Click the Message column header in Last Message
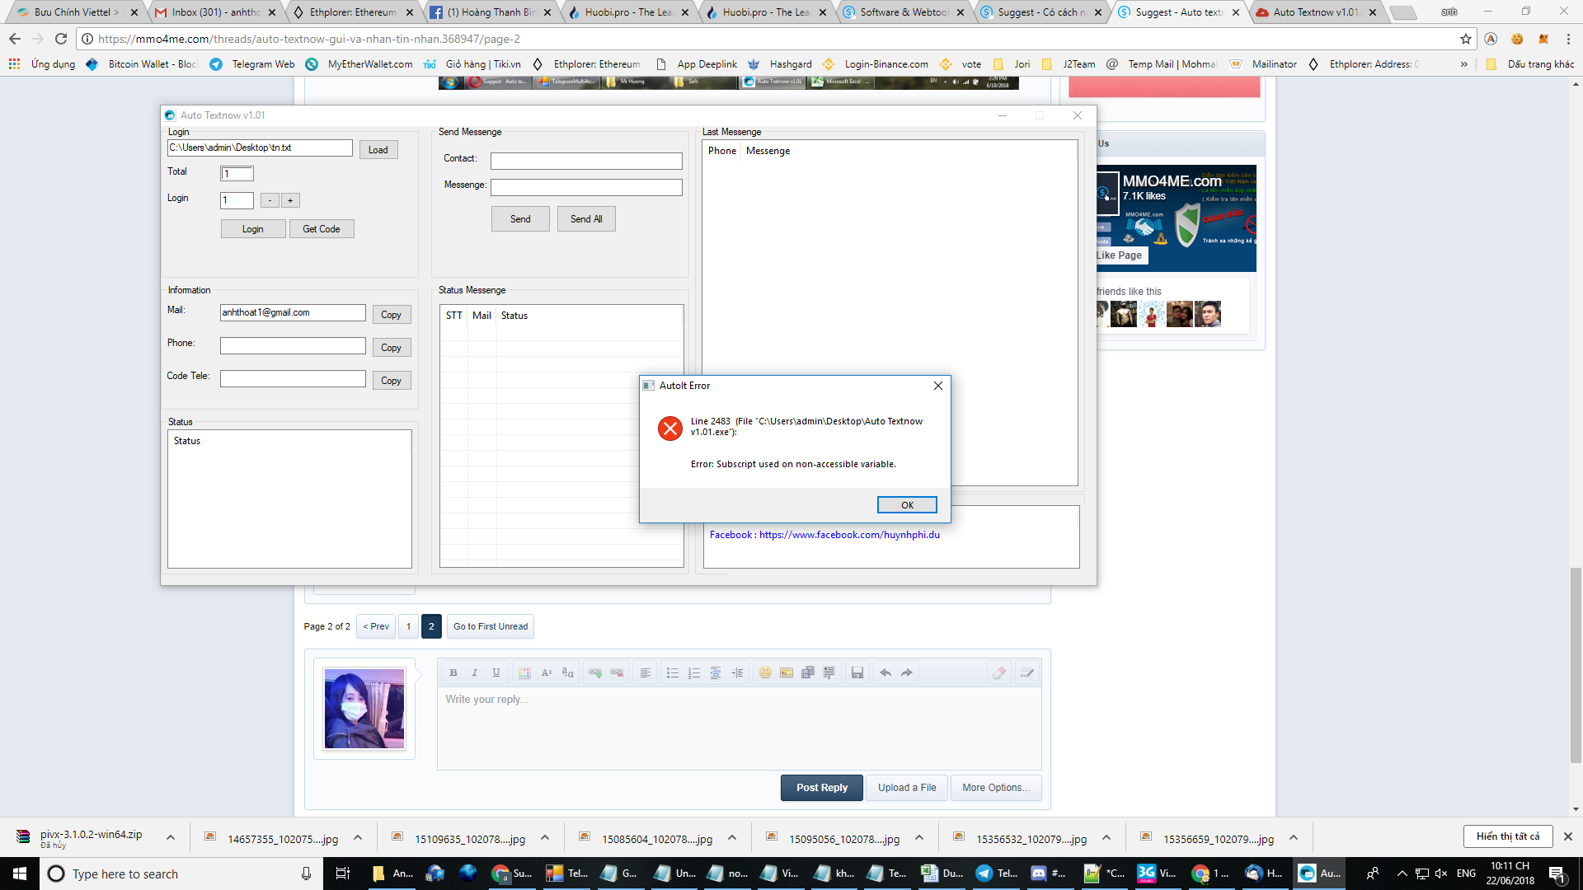 click(768, 150)
